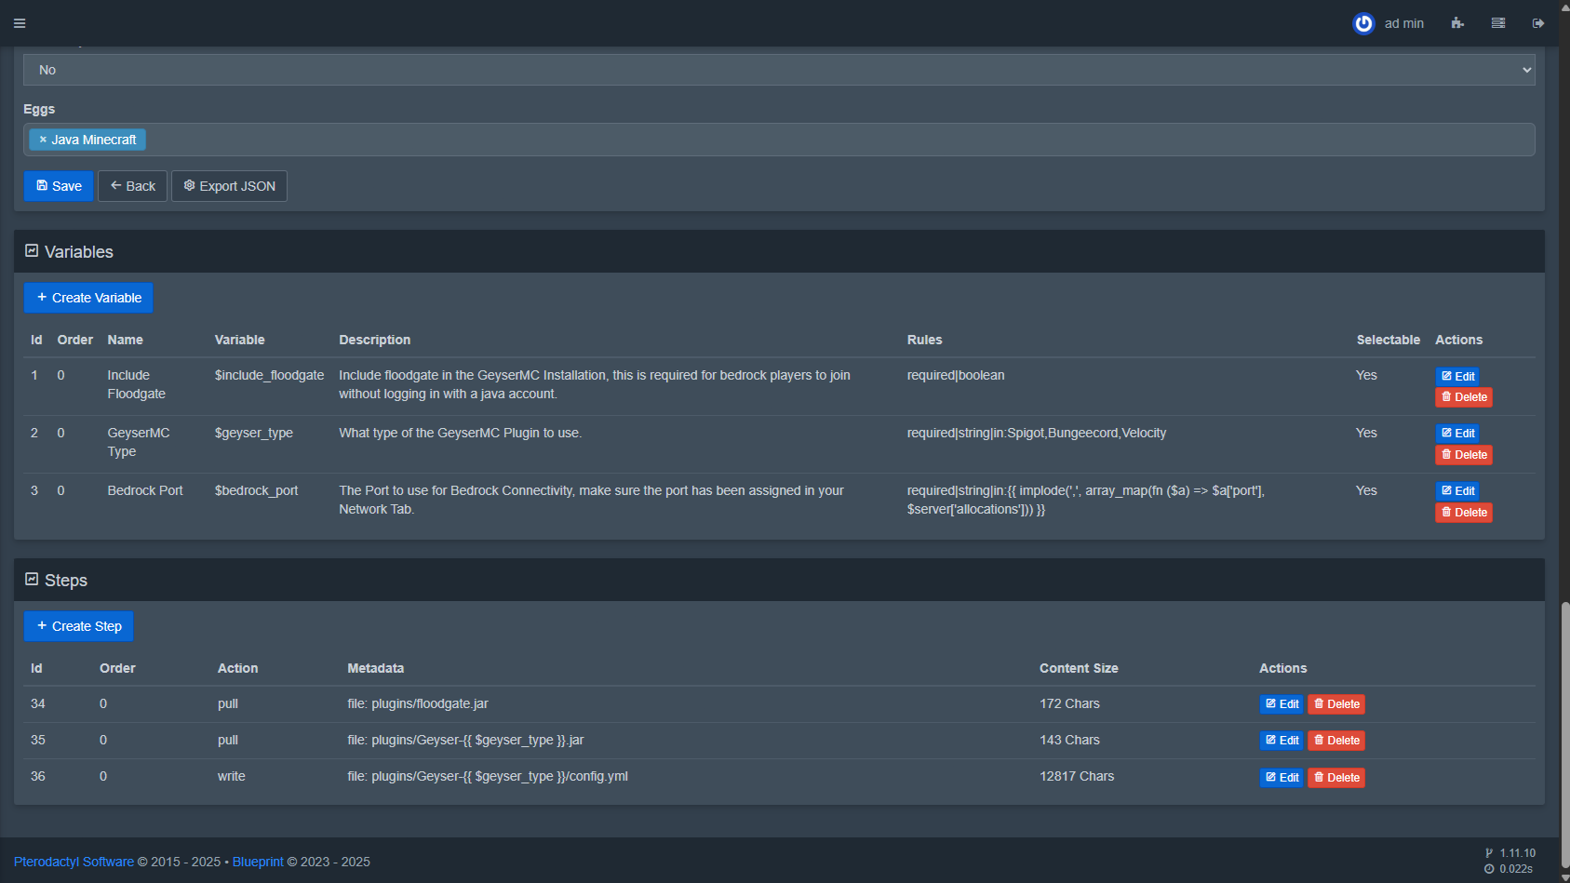
Task: Create a new step
Action: [x=79, y=626]
